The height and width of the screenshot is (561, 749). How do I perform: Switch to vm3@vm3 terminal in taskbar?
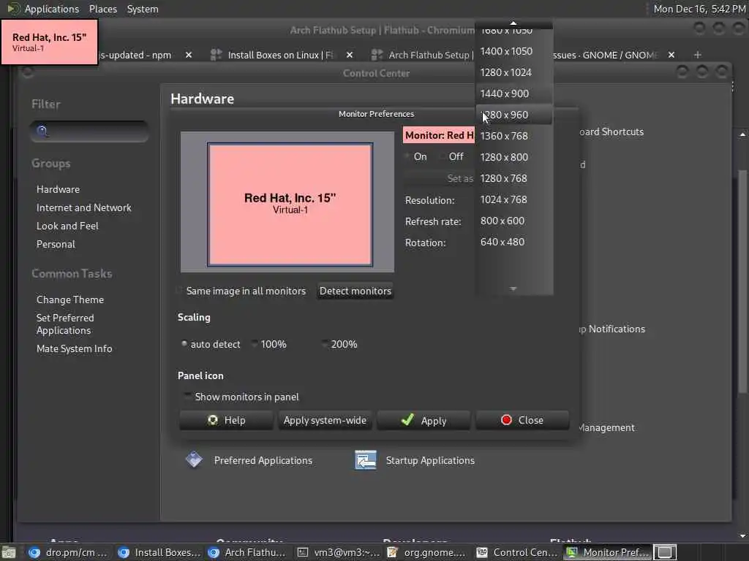[338, 552]
